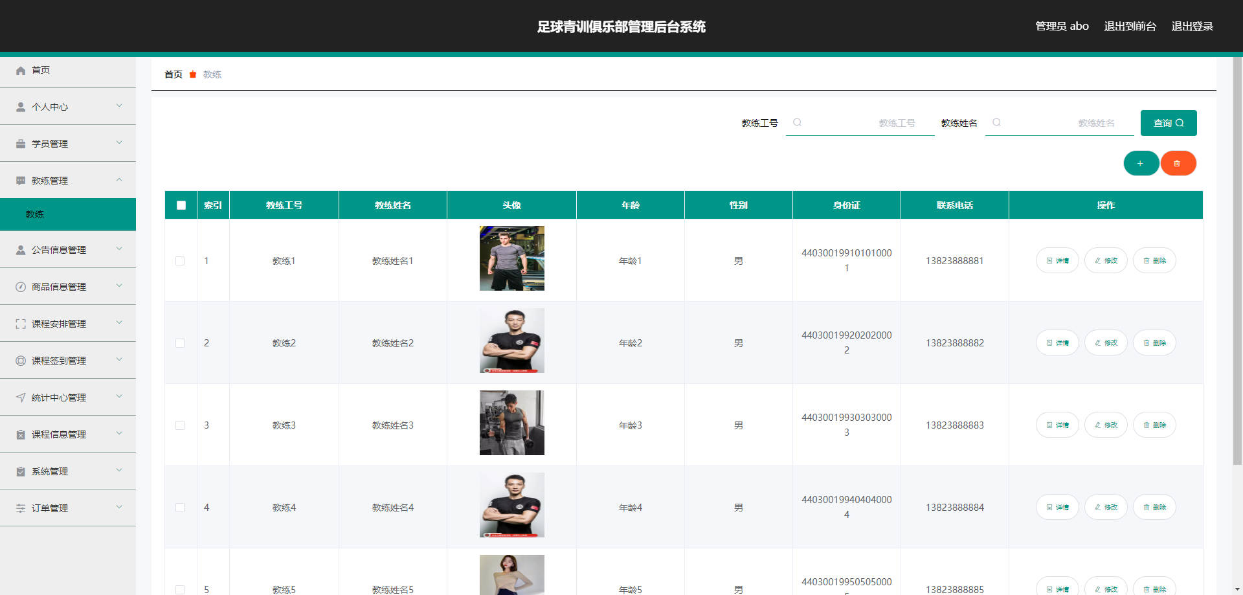Click the 课程签到管理 circle icon
The image size is (1243, 595).
[21, 361]
